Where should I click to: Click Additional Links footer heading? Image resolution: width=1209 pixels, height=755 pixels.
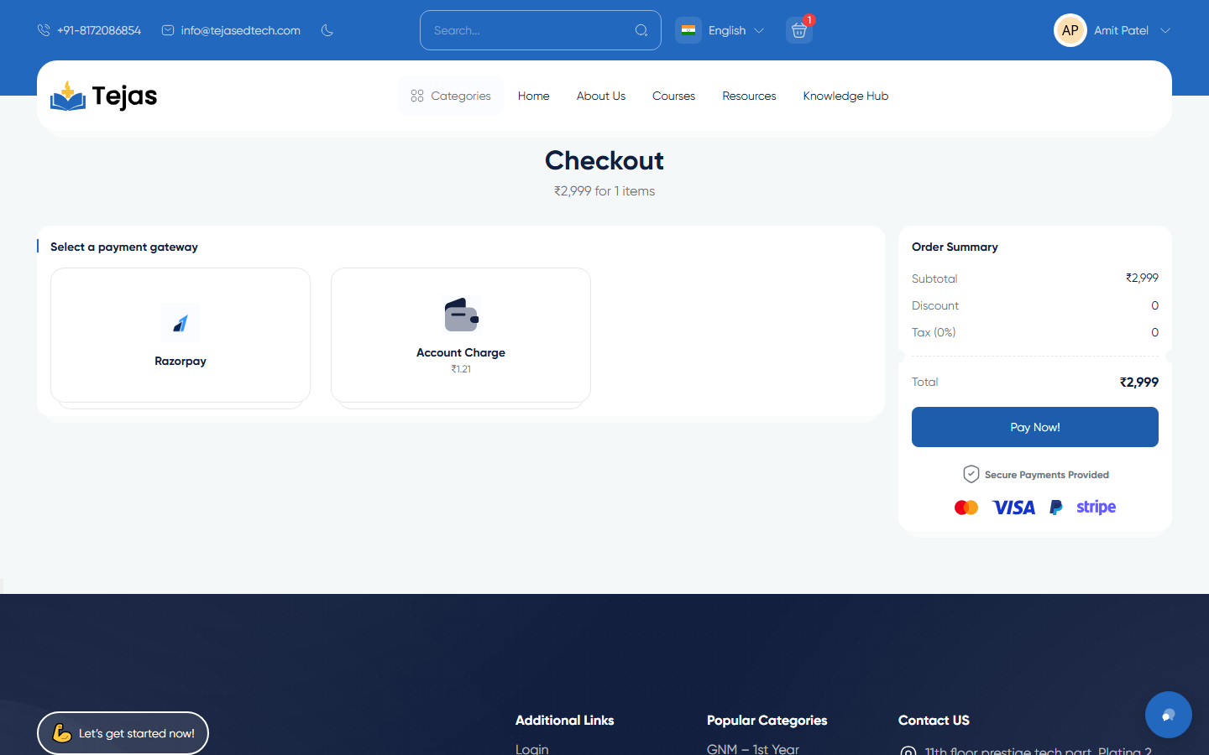coord(564,720)
